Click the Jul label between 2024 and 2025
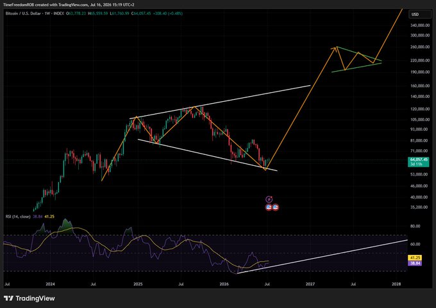The image size is (436, 308). [x=94, y=284]
